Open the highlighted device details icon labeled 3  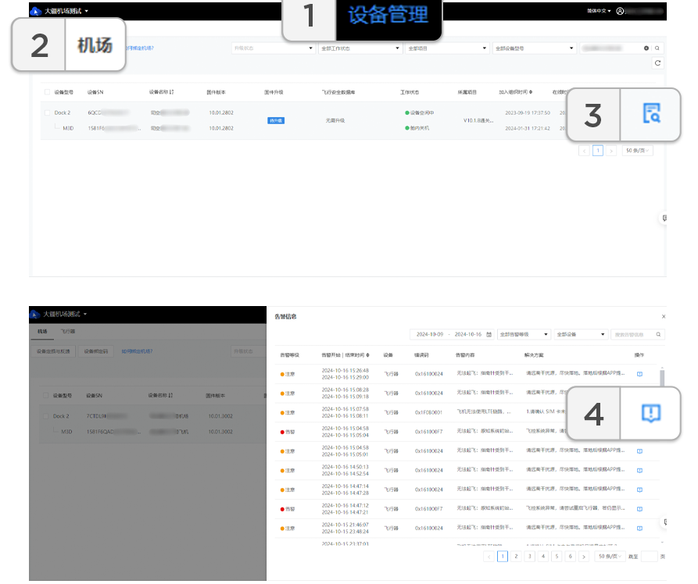pos(651,114)
